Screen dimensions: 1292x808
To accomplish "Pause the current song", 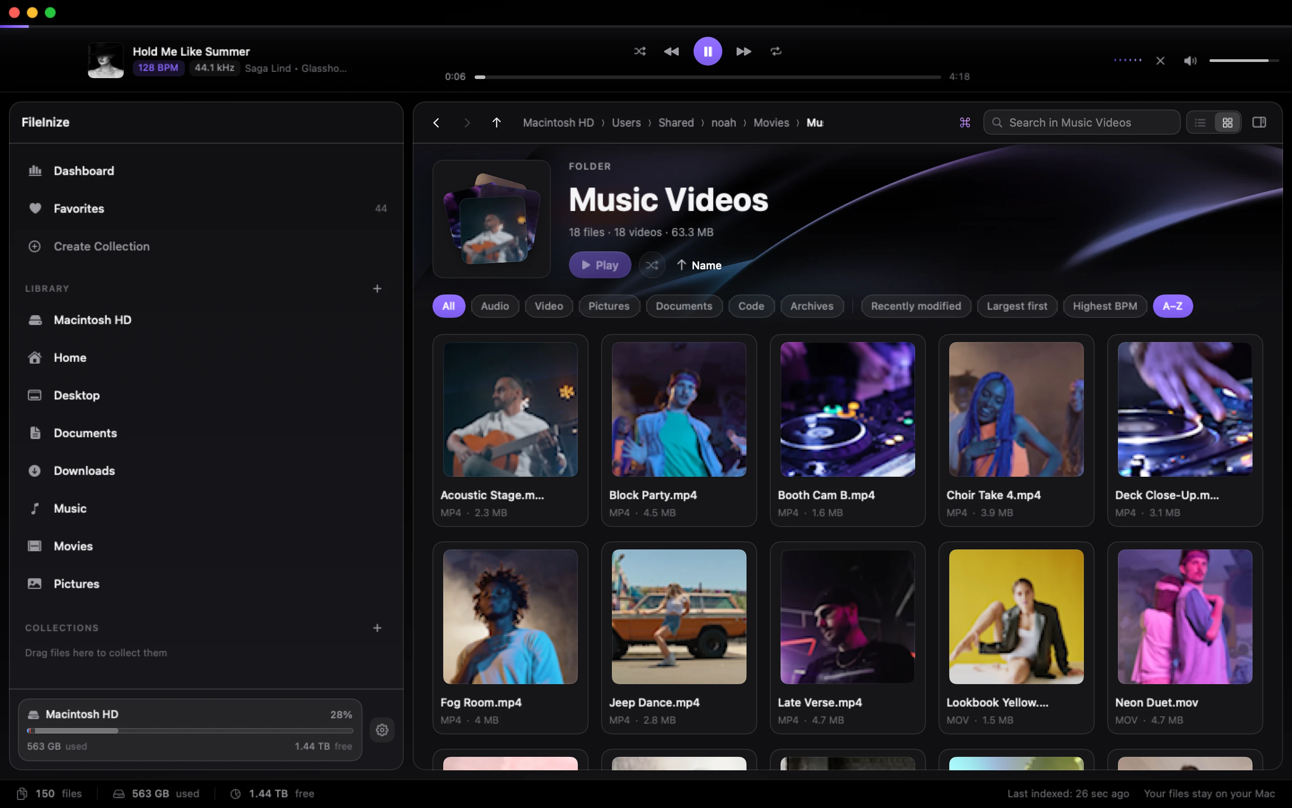I will tap(707, 51).
